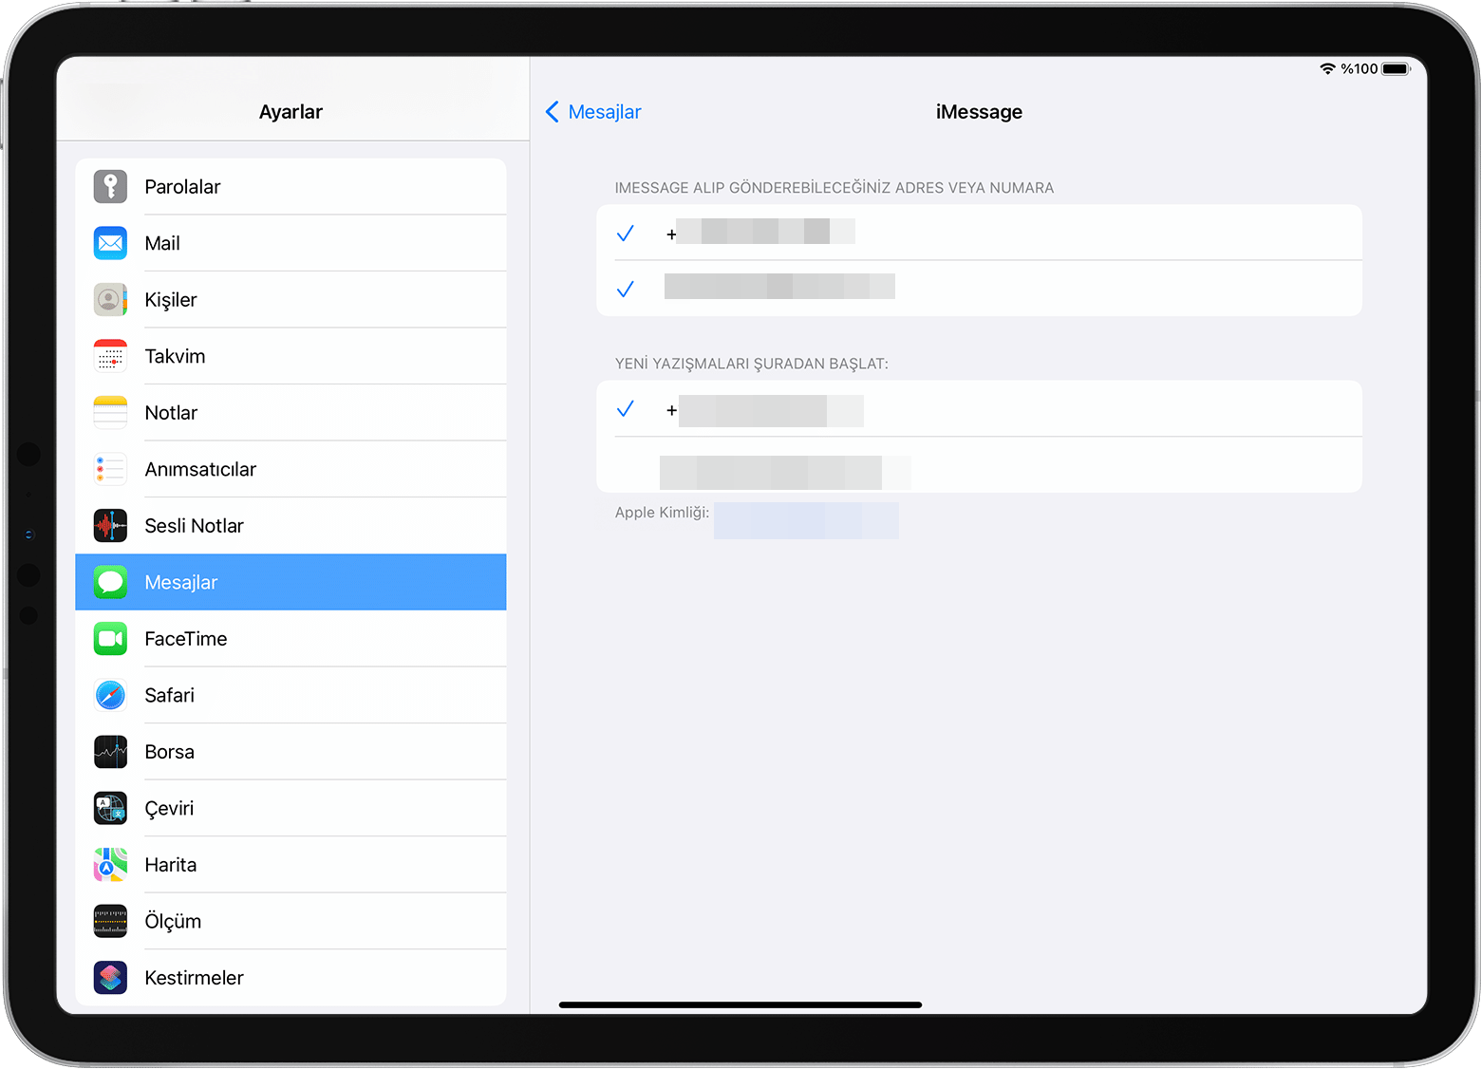This screenshot has width=1481, height=1069.
Task: Go back using the blue chevron arrow
Action: pyautogui.click(x=553, y=112)
